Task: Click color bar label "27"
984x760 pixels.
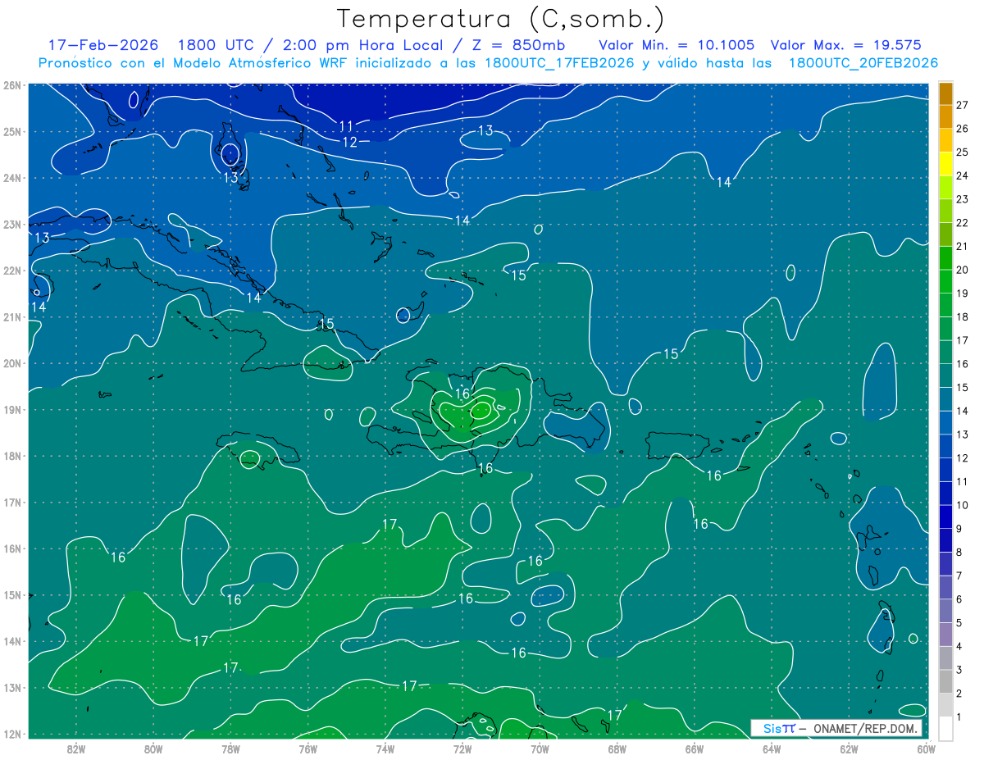Action: [962, 105]
